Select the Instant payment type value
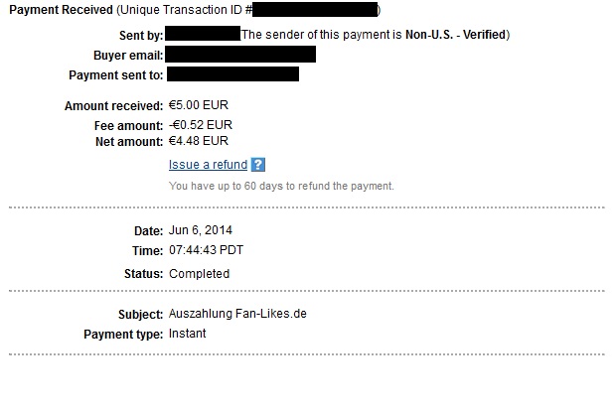Image resolution: width=615 pixels, height=413 pixels. tap(187, 334)
